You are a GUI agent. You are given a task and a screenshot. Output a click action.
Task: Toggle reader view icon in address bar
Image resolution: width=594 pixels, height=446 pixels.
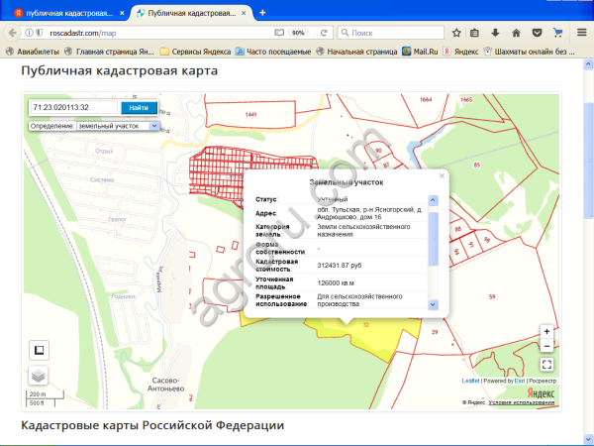279,33
